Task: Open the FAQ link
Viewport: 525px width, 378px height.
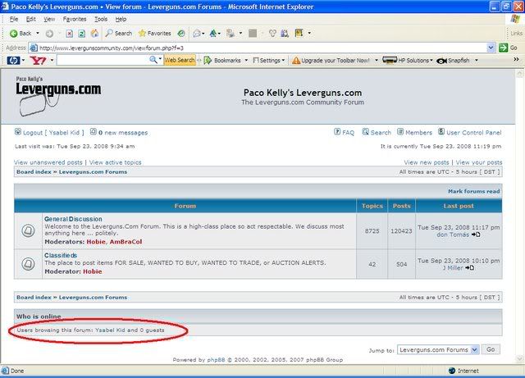Action: pos(348,133)
